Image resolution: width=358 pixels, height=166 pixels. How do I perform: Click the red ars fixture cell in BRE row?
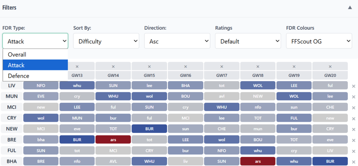[x=113, y=140]
